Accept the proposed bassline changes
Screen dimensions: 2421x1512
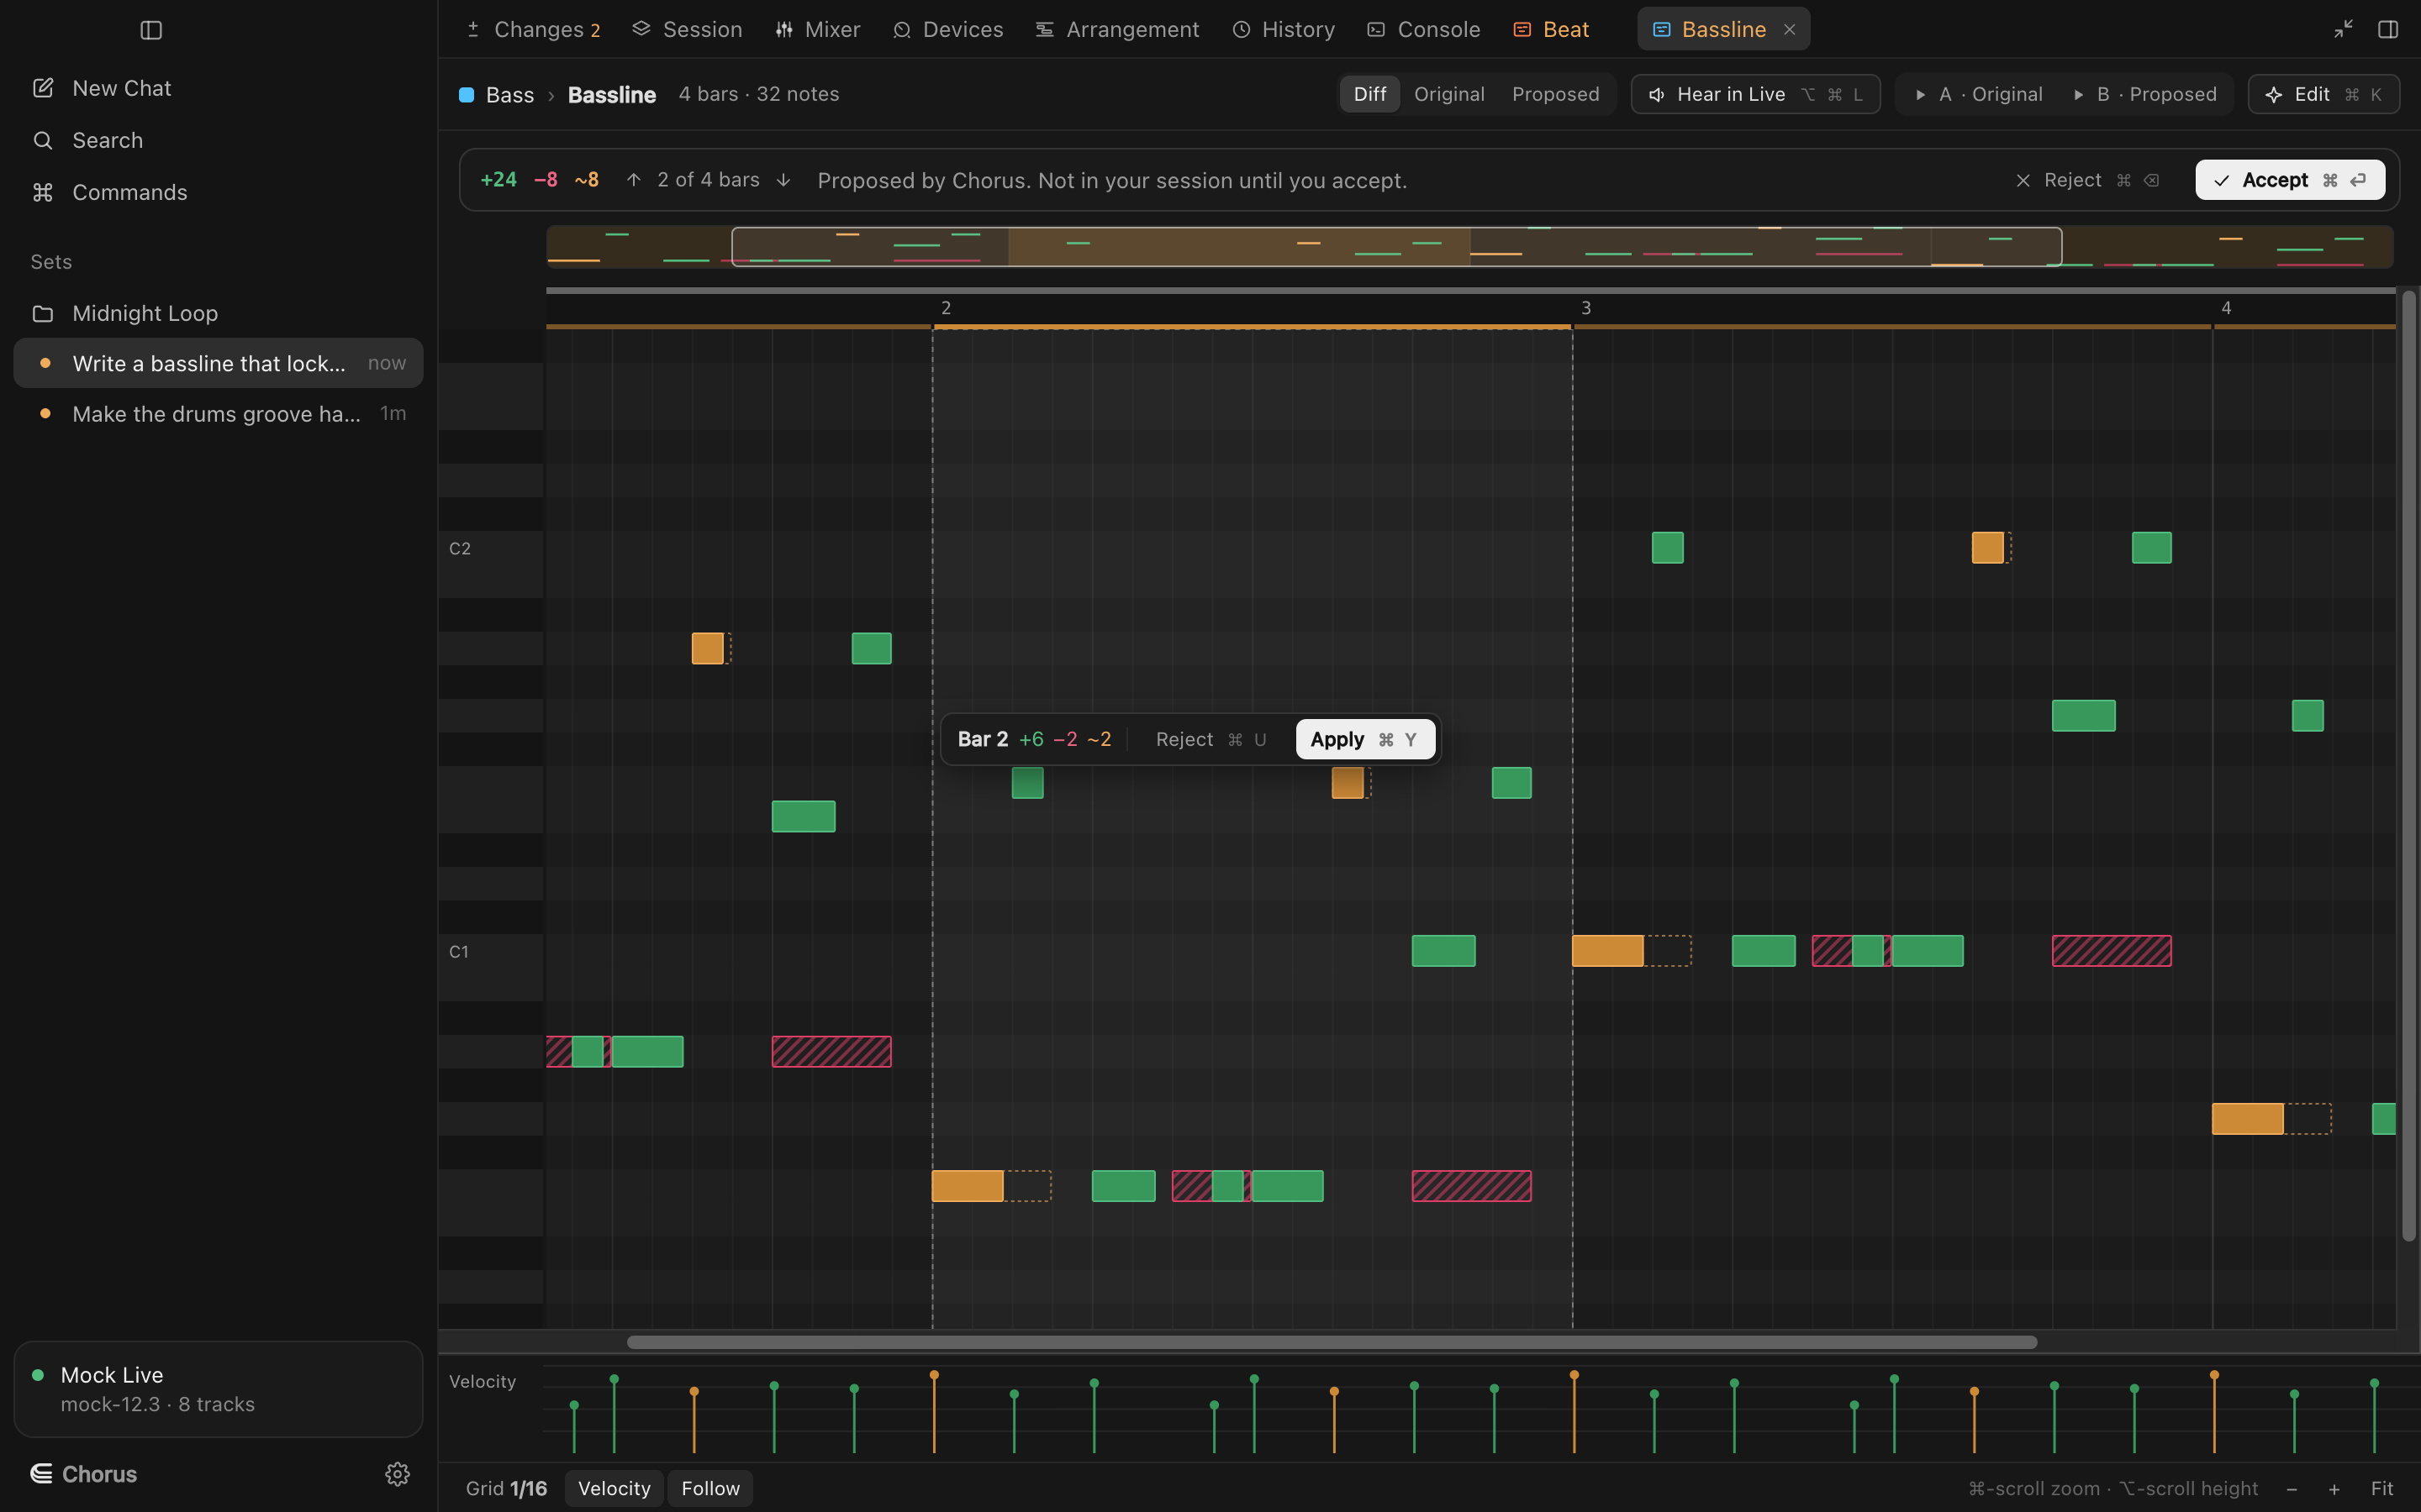point(2290,180)
